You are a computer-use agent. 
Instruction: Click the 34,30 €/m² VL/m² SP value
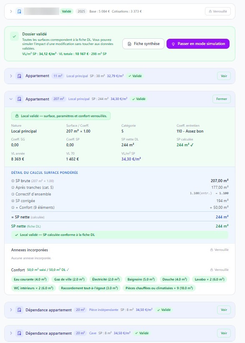click(131, 159)
